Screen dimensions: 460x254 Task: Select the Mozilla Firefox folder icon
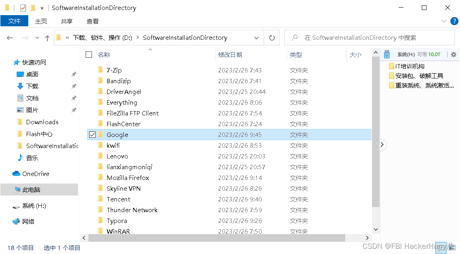[100, 178]
